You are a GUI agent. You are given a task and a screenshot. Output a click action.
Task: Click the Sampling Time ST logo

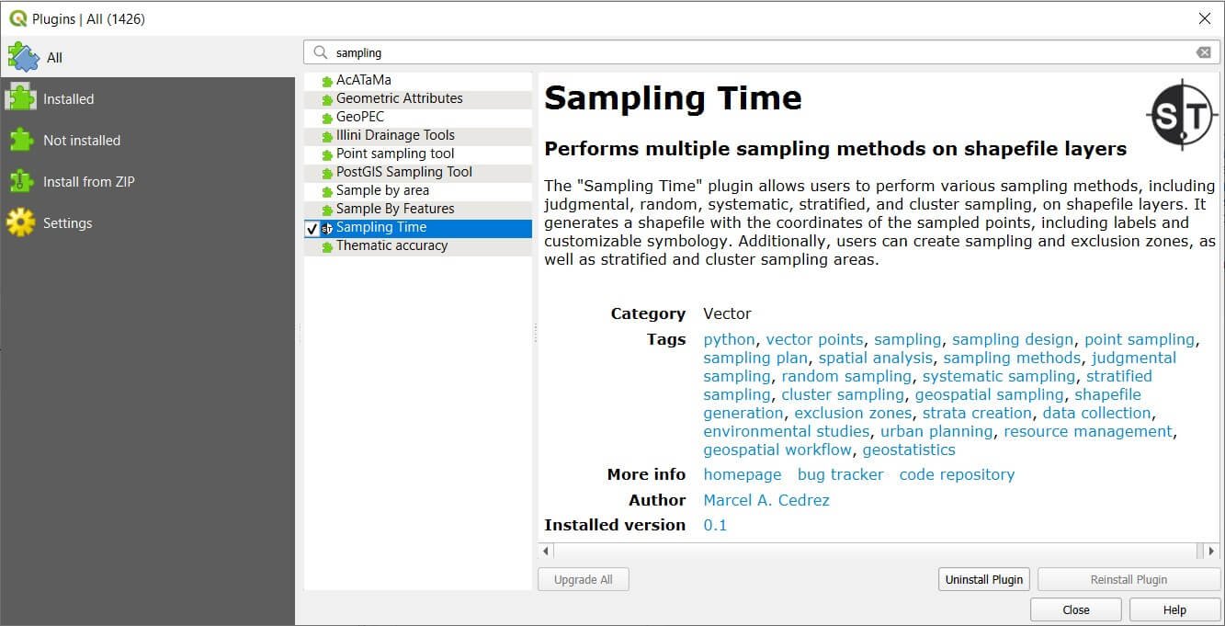[1181, 115]
